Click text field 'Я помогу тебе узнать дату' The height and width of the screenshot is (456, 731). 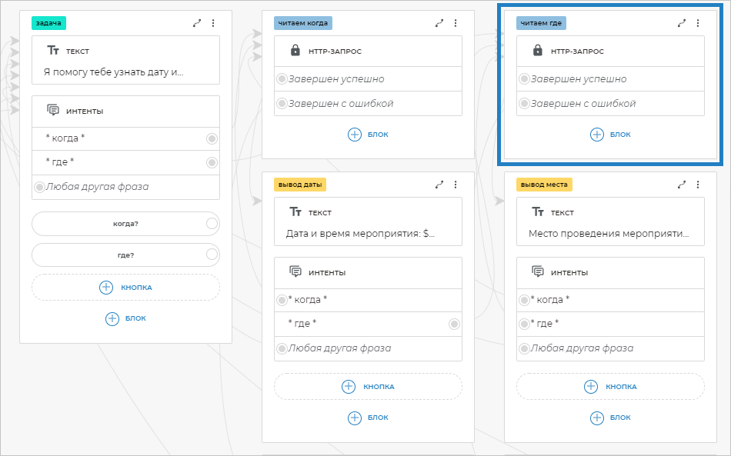pyautogui.click(x=113, y=73)
